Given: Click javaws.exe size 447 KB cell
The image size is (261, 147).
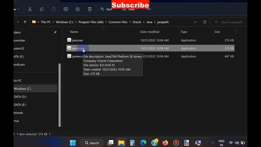Looking at the screenshot, I should 229,56.
